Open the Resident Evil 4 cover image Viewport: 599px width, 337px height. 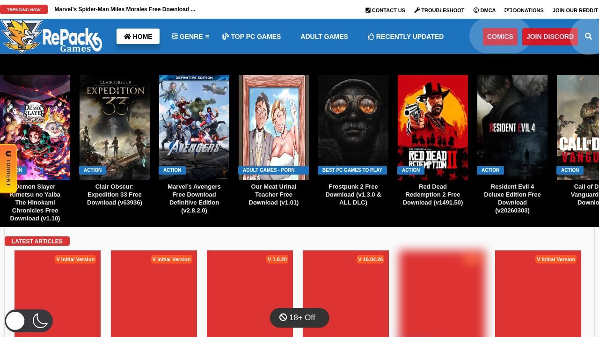(x=512, y=127)
